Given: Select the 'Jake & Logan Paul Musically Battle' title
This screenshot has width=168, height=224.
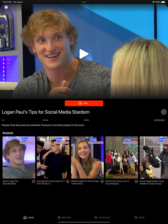Looking at the screenshot, I should pos(10,182).
